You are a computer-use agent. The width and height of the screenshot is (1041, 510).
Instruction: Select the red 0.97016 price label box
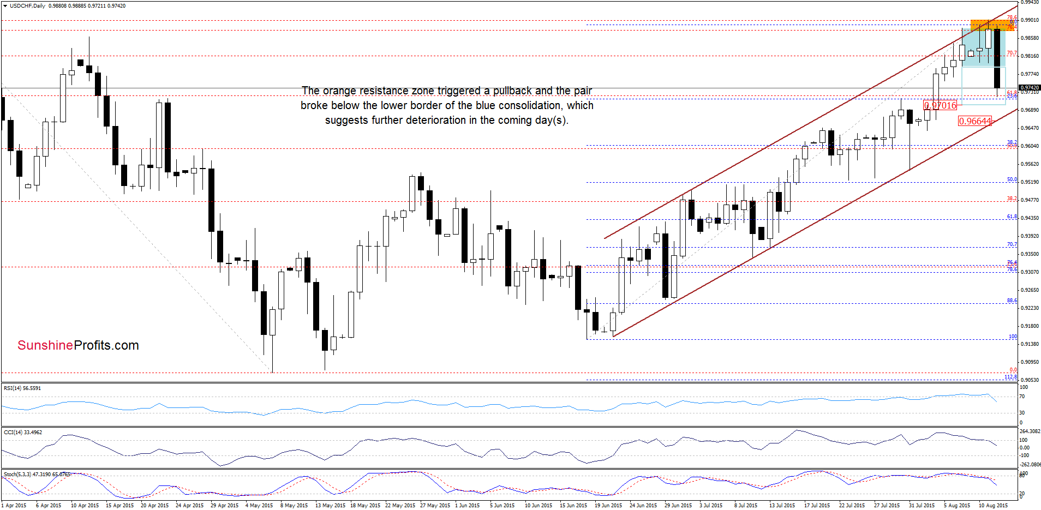(x=940, y=105)
